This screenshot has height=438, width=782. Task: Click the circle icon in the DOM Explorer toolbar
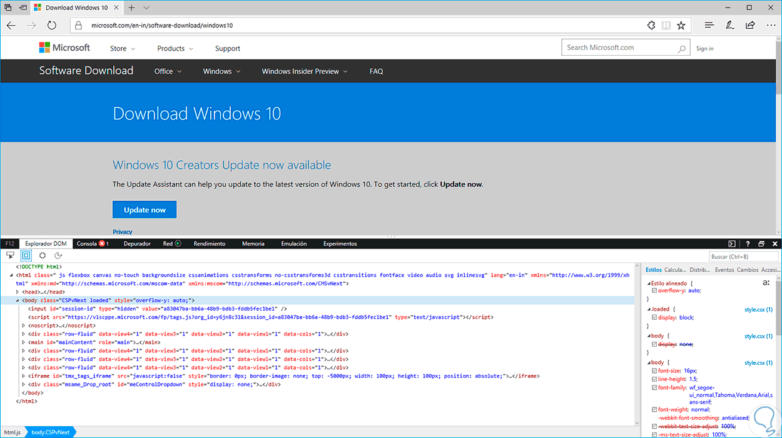43,255
